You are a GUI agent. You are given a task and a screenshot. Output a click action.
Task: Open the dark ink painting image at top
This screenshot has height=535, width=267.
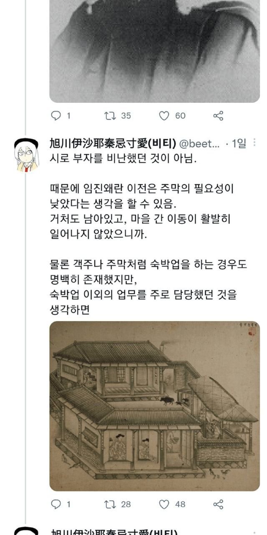(x=154, y=51)
